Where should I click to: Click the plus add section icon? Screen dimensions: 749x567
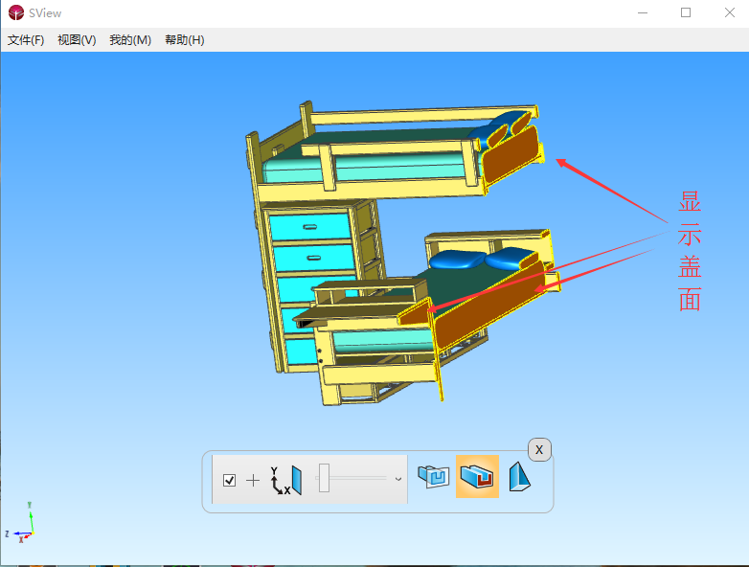coord(253,480)
